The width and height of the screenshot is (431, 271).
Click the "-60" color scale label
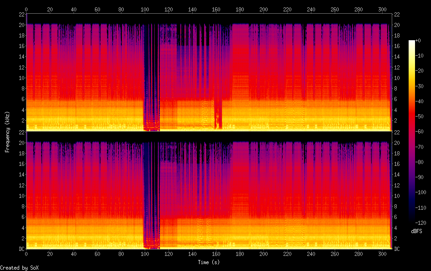tap(419, 132)
